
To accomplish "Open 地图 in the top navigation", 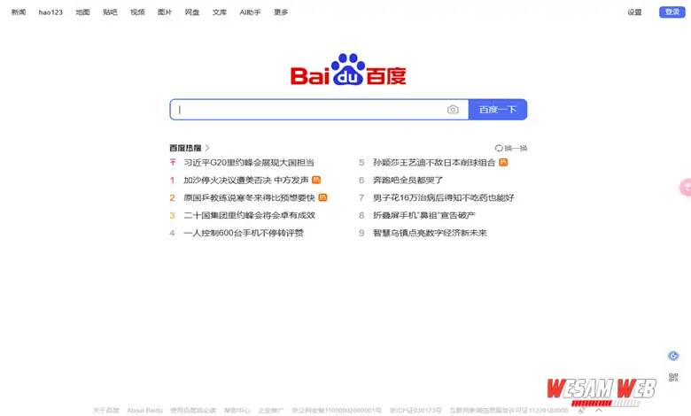I will [x=83, y=12].
